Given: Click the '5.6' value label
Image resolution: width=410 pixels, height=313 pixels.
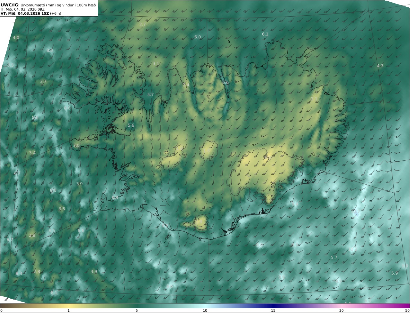Looking at the screenshot, I should point(131,125).
